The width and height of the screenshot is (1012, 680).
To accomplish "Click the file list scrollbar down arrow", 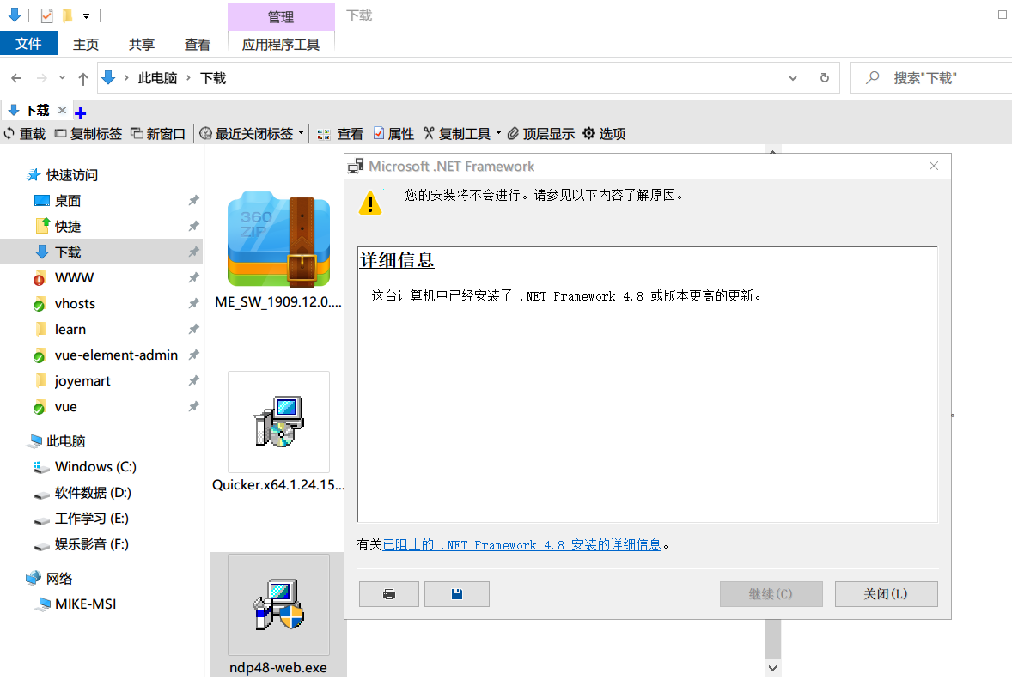I will pos(772,668).
